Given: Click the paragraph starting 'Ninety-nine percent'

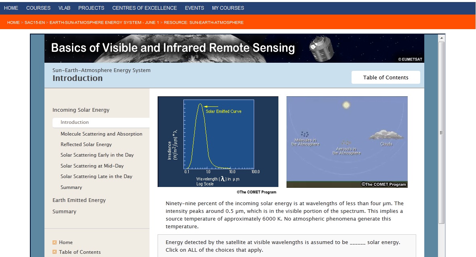Looking at the screenshot, I should (285, 215).
